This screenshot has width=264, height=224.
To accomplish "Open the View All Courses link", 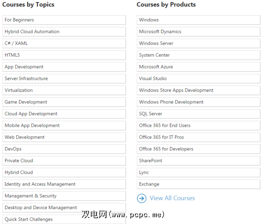I will (172, 198).
